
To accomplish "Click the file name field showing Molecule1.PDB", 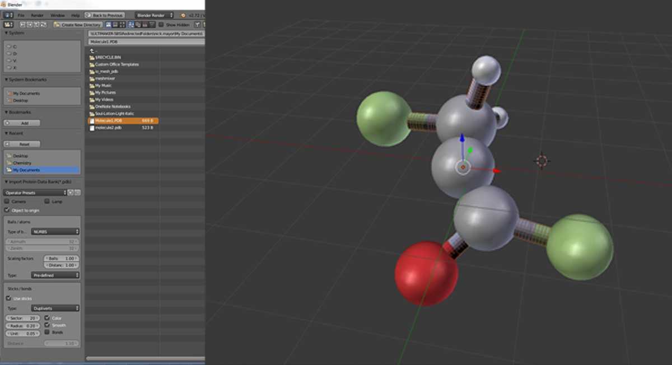I will click(147, 41).
